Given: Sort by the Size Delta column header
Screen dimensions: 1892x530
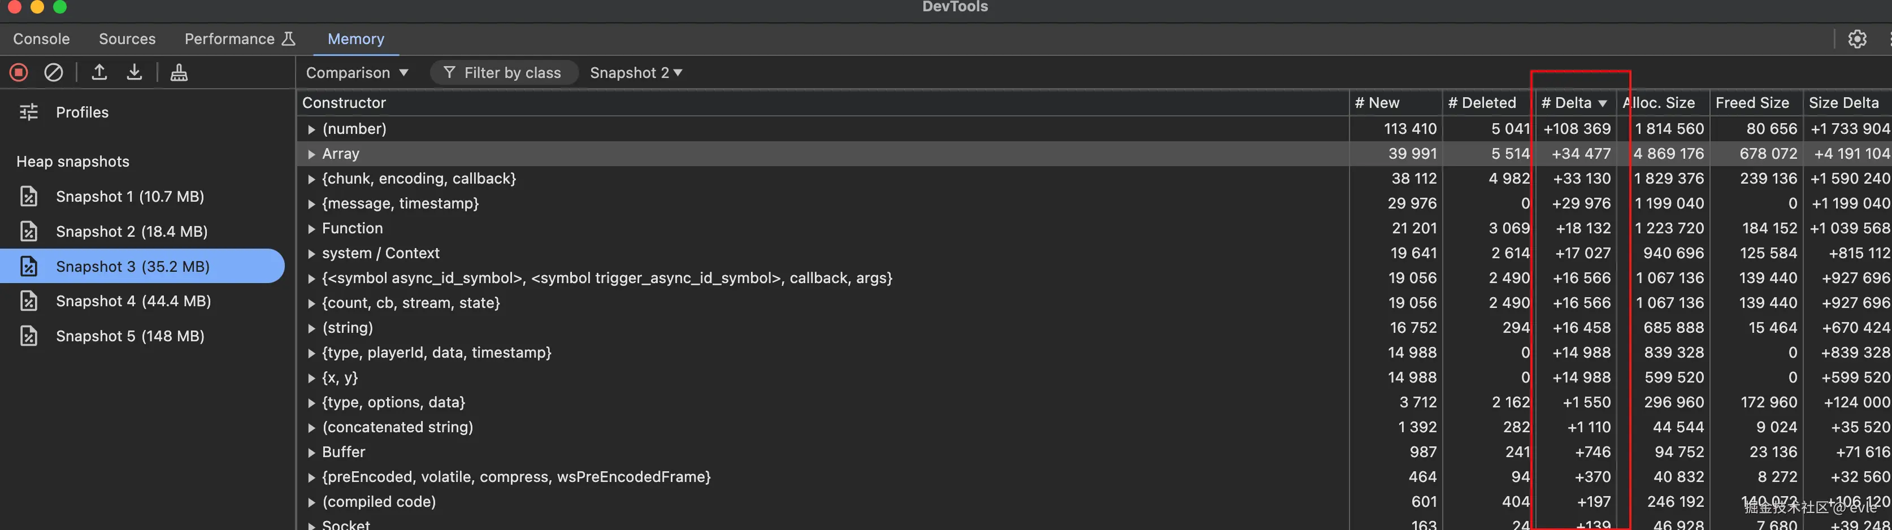Looking at the screenshot, I should (x=1843, y=103).
